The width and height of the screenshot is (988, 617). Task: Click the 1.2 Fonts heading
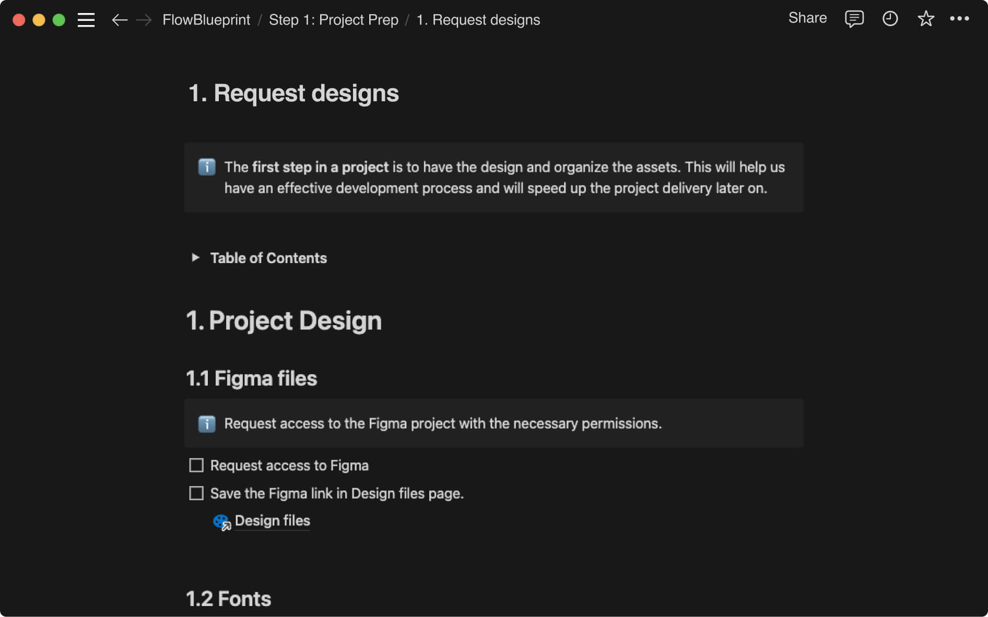(x=229, y=599)
